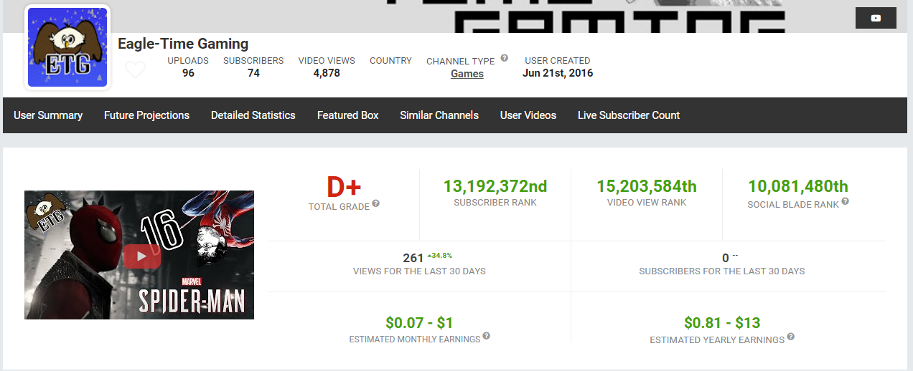The image size is (913, 371).
Task: Click the Games channel type link
Action: [x=467, y=74]
